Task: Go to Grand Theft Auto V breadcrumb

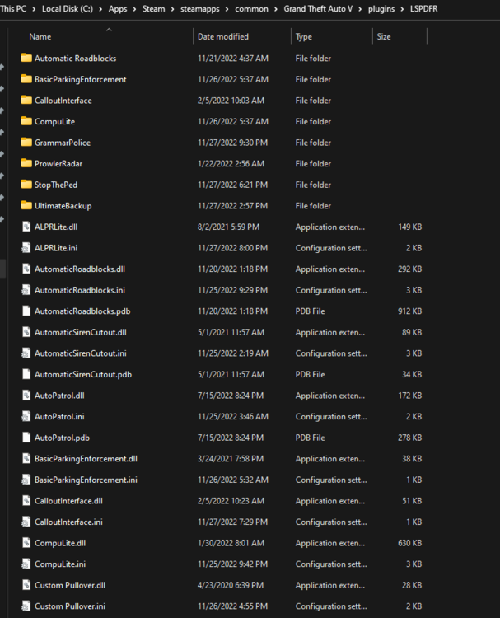Action: (x=318, y=9)
